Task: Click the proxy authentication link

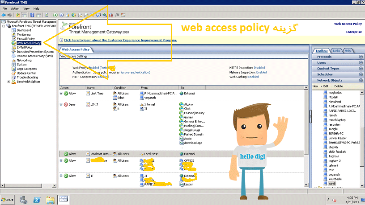Action: (x=136, y=72)
